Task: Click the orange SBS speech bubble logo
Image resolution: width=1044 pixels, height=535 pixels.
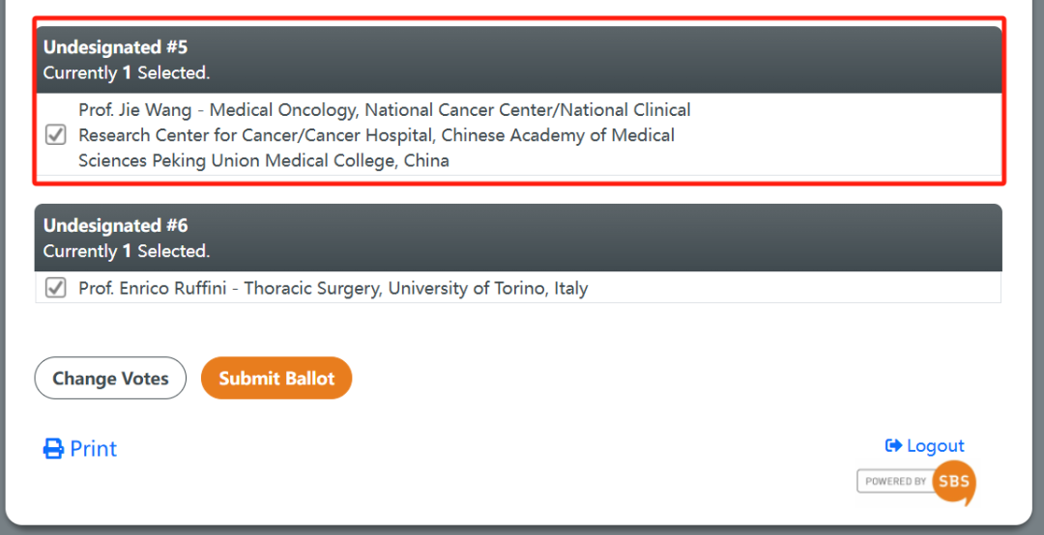Action: pos(954,482)
